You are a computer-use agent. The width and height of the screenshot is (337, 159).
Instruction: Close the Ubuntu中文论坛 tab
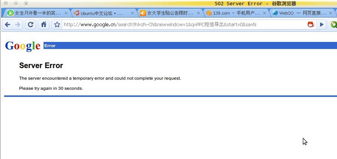132,13
